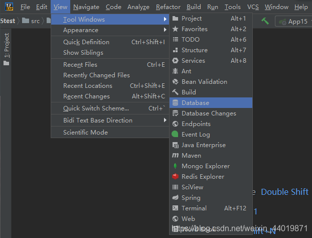The image size is (312, 238).
Task: Open the 1: Project side tab
Action: point(7,49)
